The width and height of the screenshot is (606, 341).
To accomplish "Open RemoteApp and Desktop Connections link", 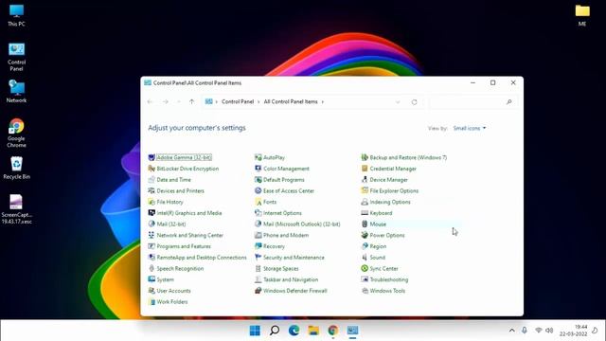I will [x=202, y=258].
